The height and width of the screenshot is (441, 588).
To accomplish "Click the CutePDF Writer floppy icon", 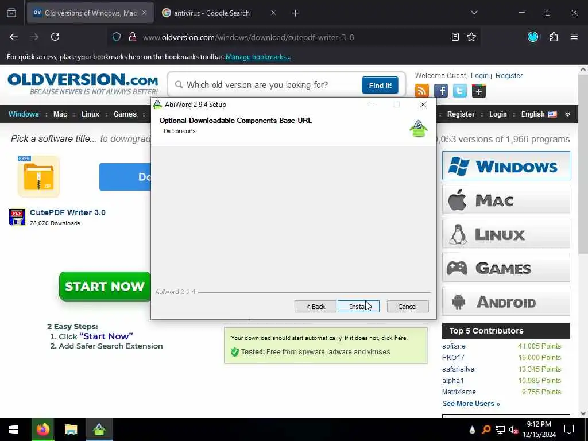I will coord(17,217).
